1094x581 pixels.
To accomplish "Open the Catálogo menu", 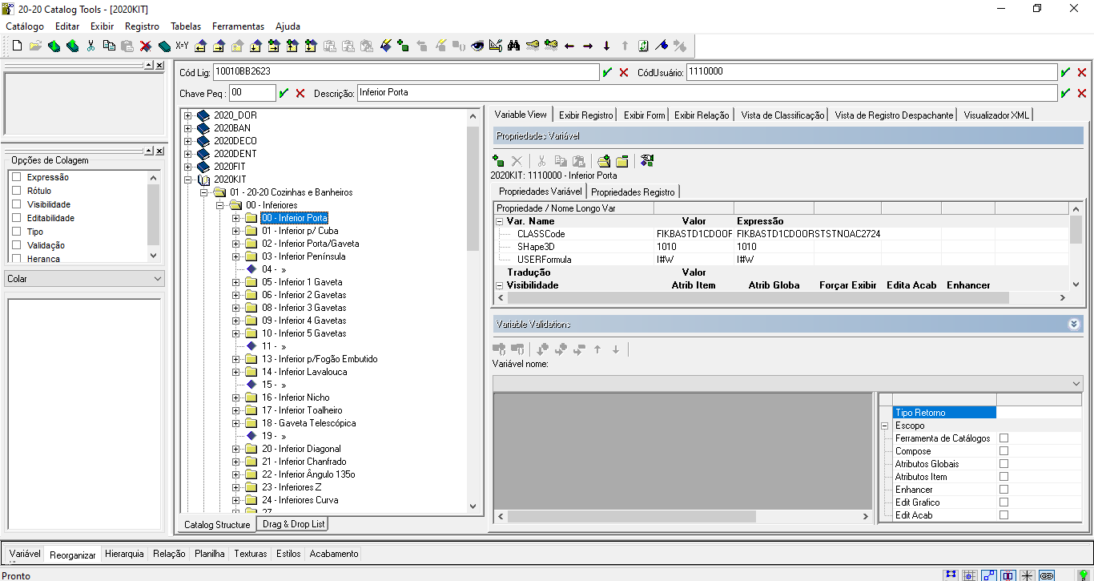I will (x=25, y=26).
